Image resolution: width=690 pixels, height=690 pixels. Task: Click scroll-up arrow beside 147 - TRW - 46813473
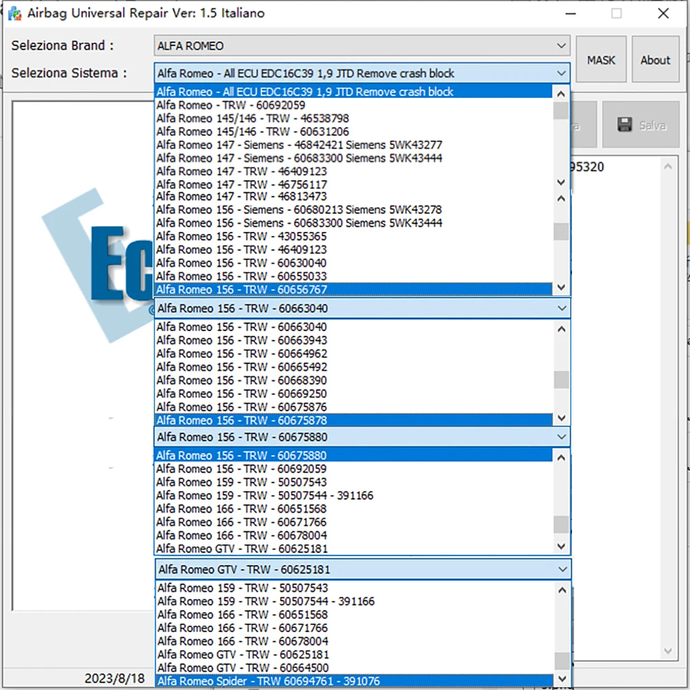[x=561, y=199]
